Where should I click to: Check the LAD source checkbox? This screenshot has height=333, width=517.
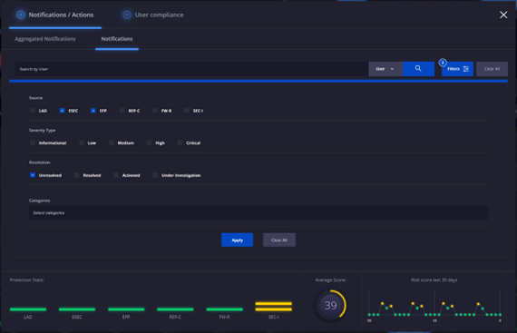tap(33, 111)
